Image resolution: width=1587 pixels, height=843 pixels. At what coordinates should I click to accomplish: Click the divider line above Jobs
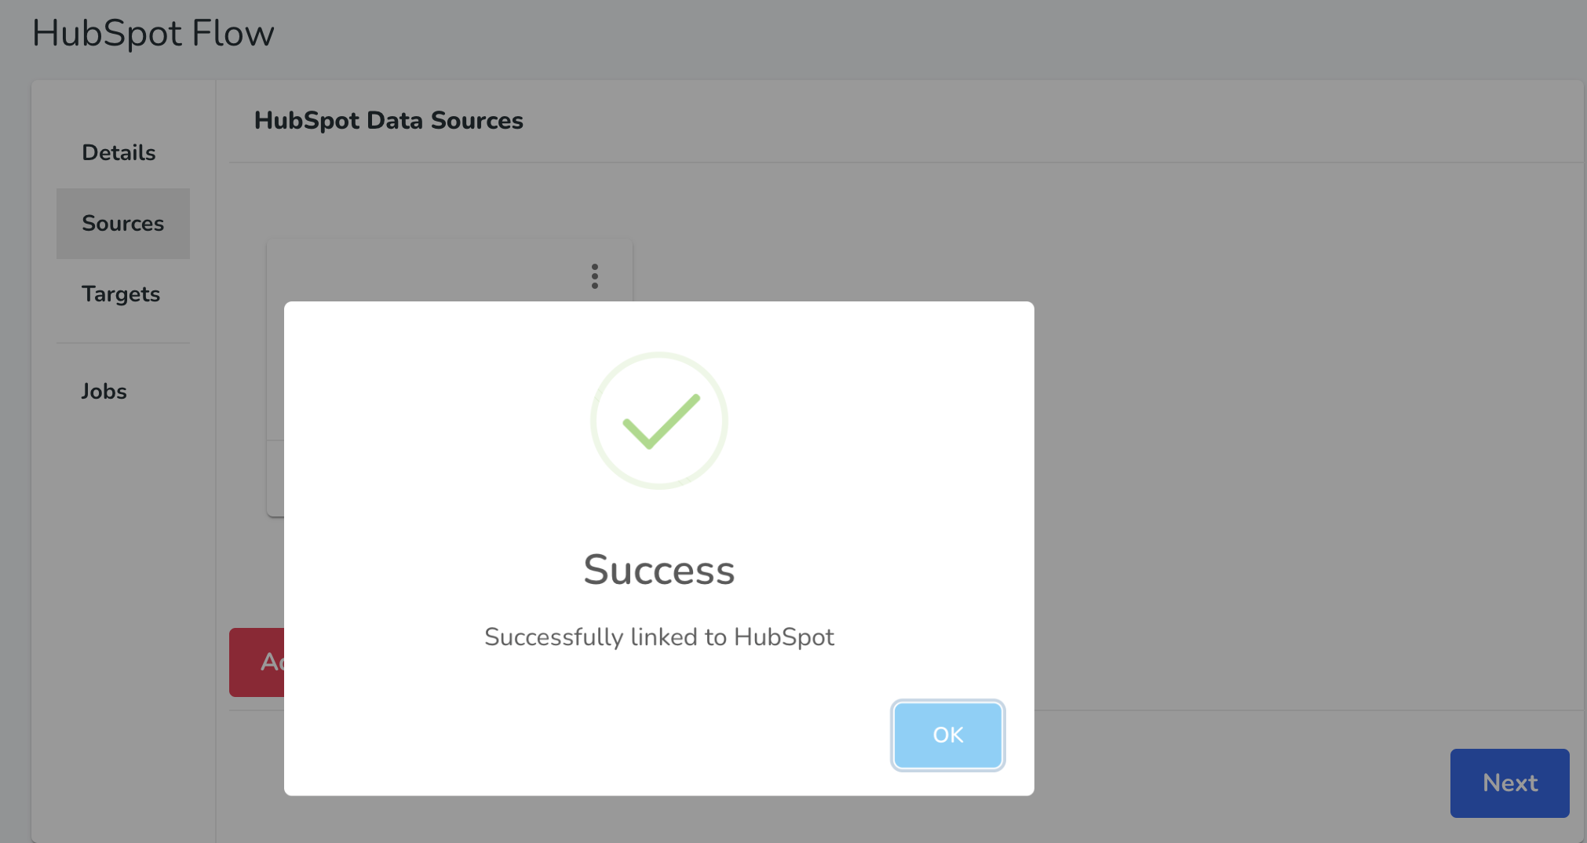point(123,342)
